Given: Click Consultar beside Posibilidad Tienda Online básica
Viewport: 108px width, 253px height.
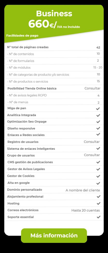Looking at the screenshot, I should click(x=92, y=88).
